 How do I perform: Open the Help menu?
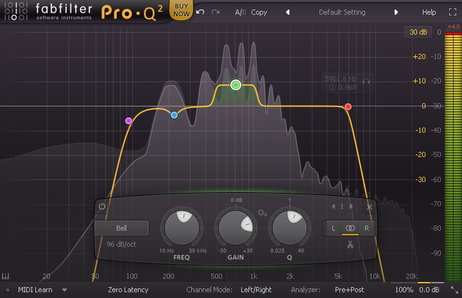429,12
